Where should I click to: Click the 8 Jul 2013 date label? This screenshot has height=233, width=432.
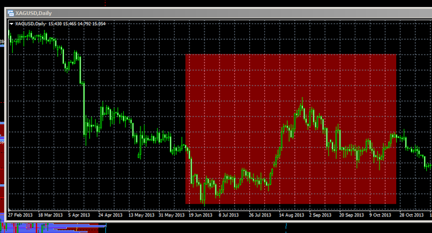[229, 215]
